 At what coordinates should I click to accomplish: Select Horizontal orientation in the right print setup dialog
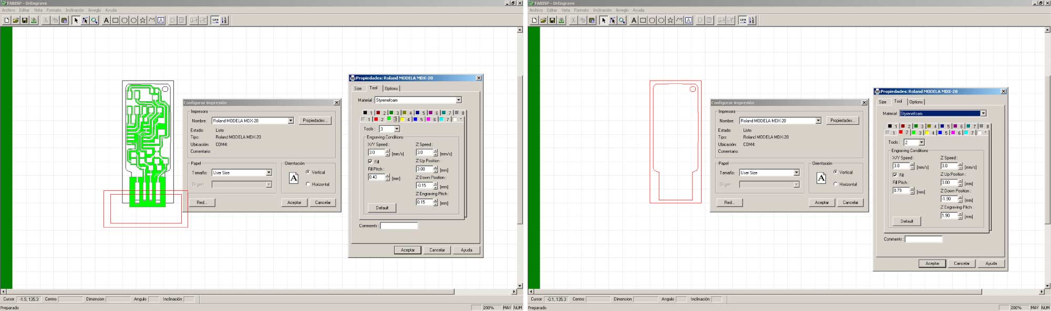coord(835,184)
